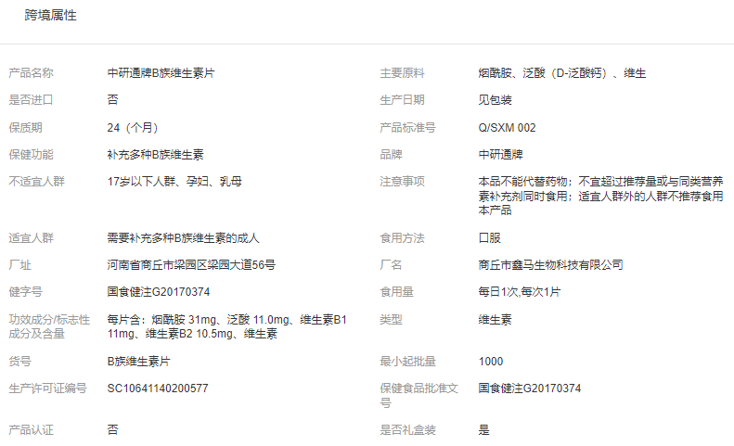Click the 最小起批量 label
The image size is (734, 446).
click(x=407, y=362)
